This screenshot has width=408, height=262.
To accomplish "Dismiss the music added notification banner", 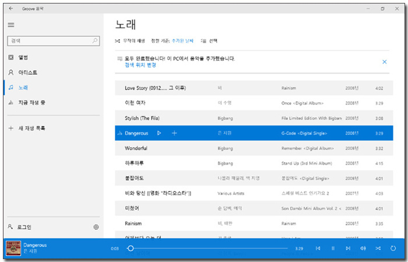I will point(384,62).
